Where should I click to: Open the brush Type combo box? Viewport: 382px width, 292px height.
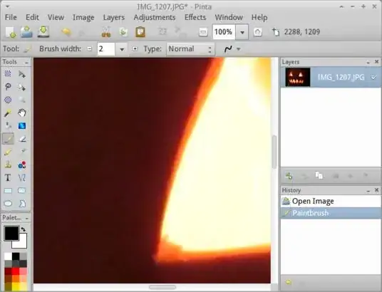190,49
